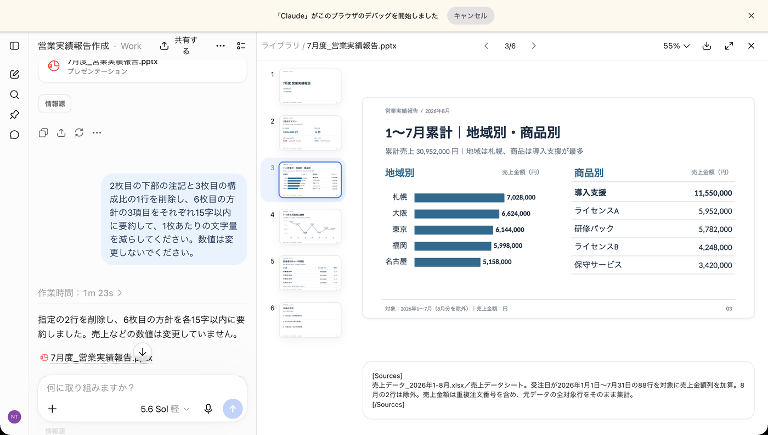Open the 55% zoom dropdown

coord(676,46)
